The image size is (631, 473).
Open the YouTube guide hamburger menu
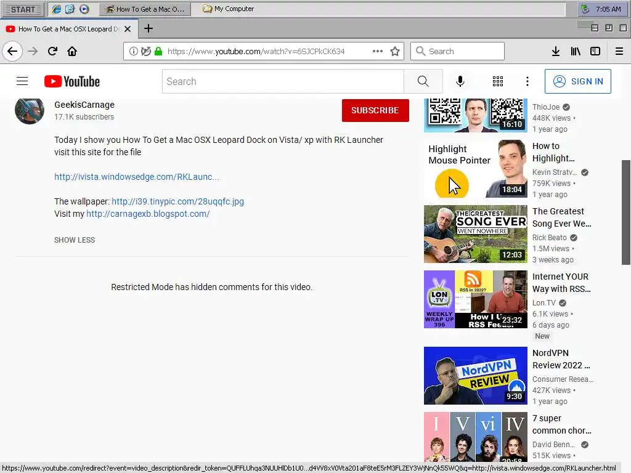point(22,81)
